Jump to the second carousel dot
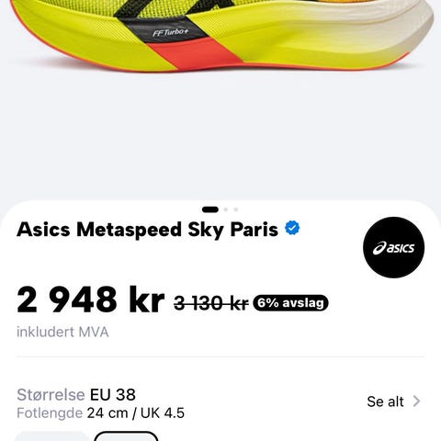The width and height of the screenshot is (441, 441). click(226, 209)
